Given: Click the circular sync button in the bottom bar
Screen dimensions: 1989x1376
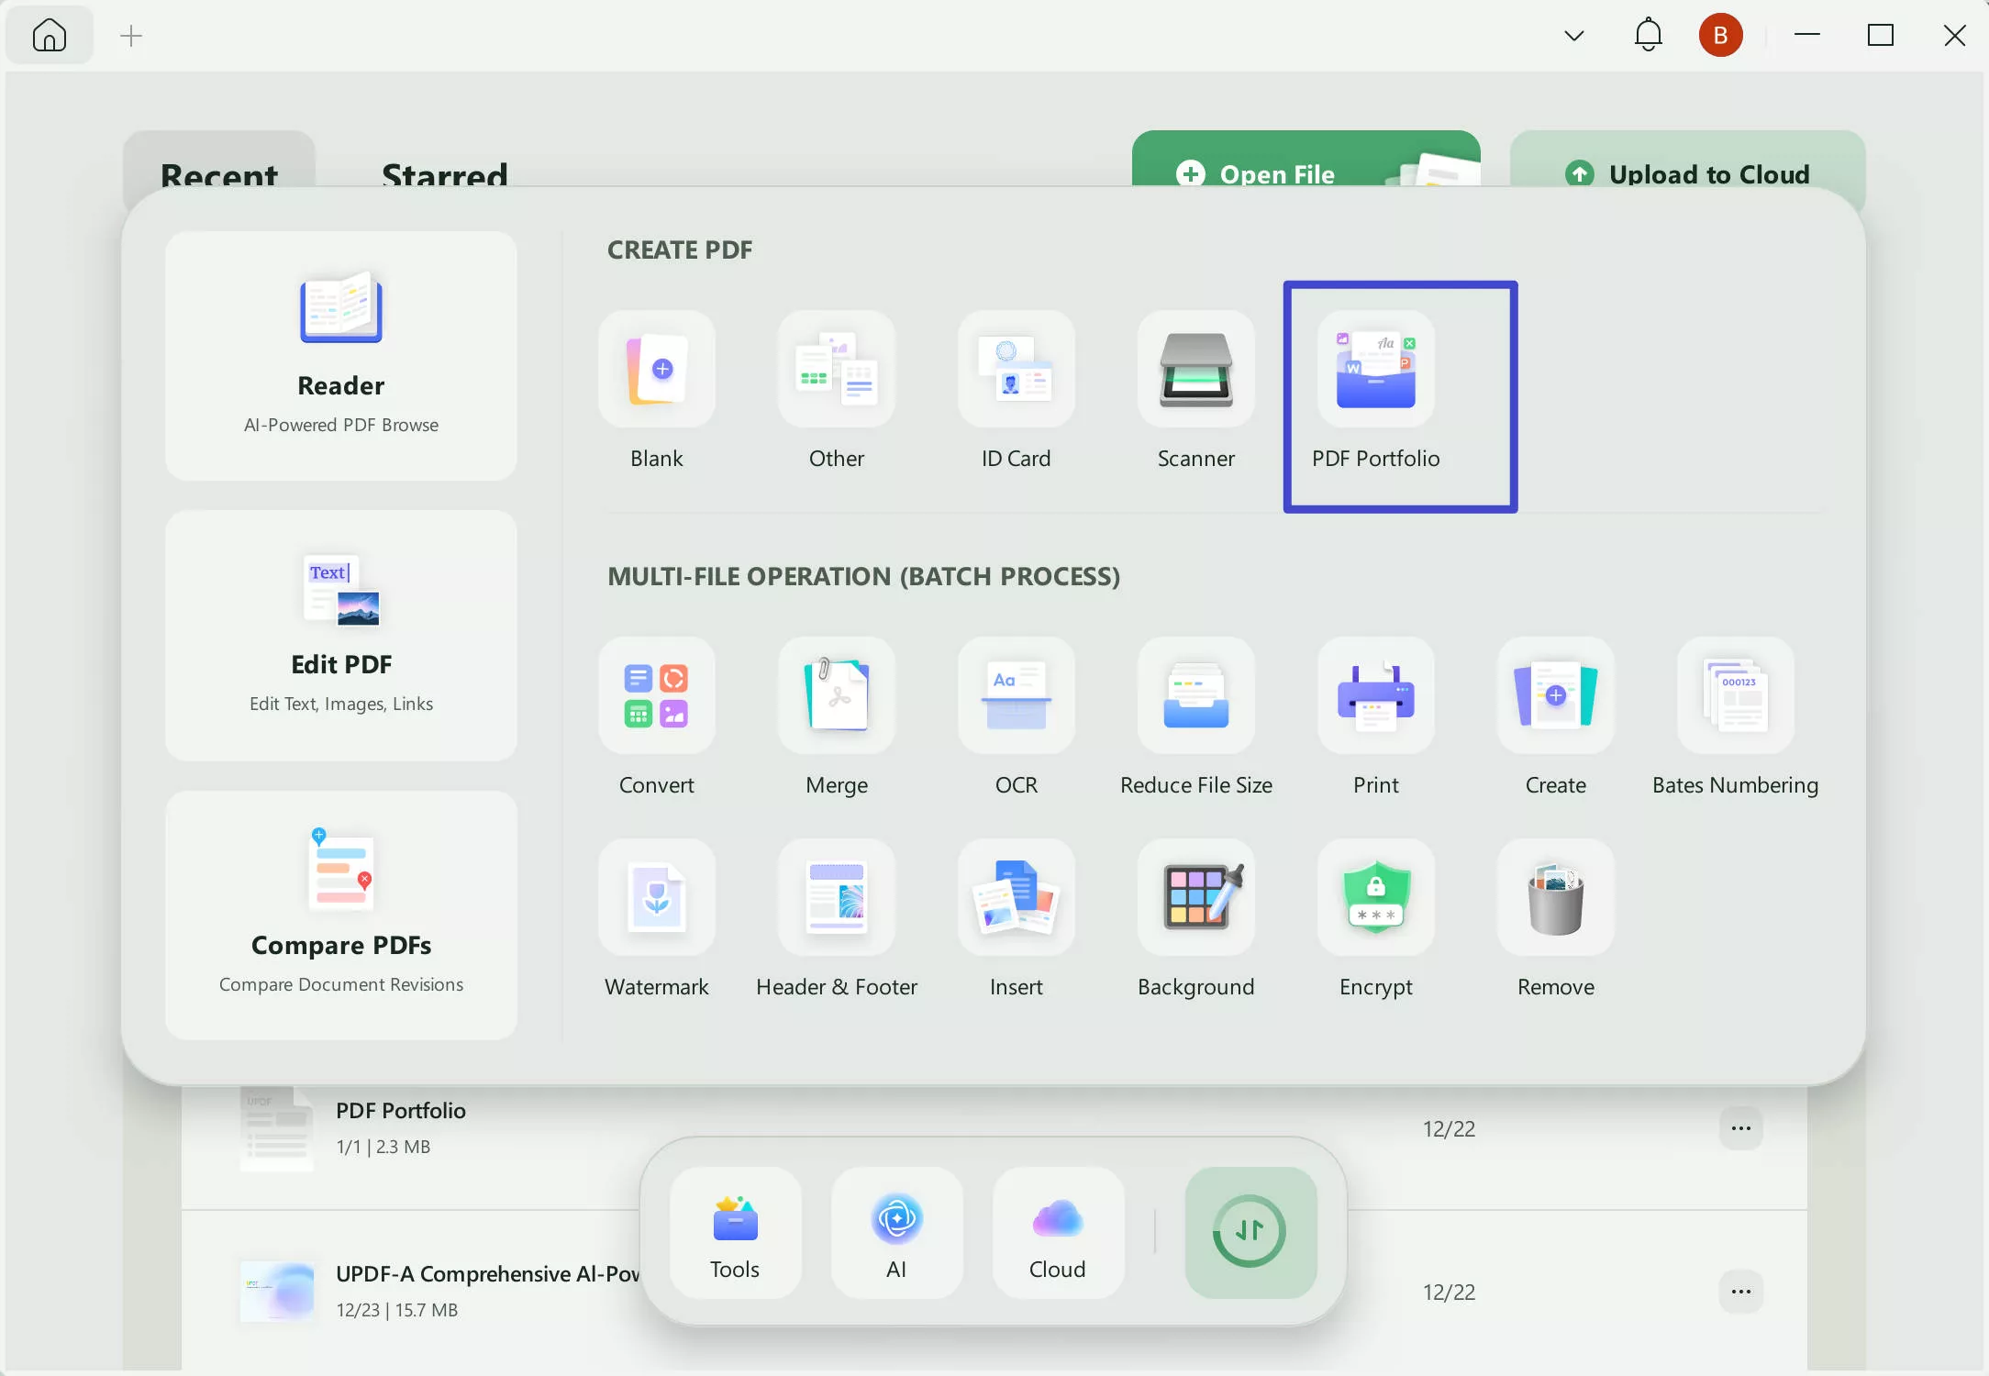Looking at the screenshot, I should click(1250, 1232).
